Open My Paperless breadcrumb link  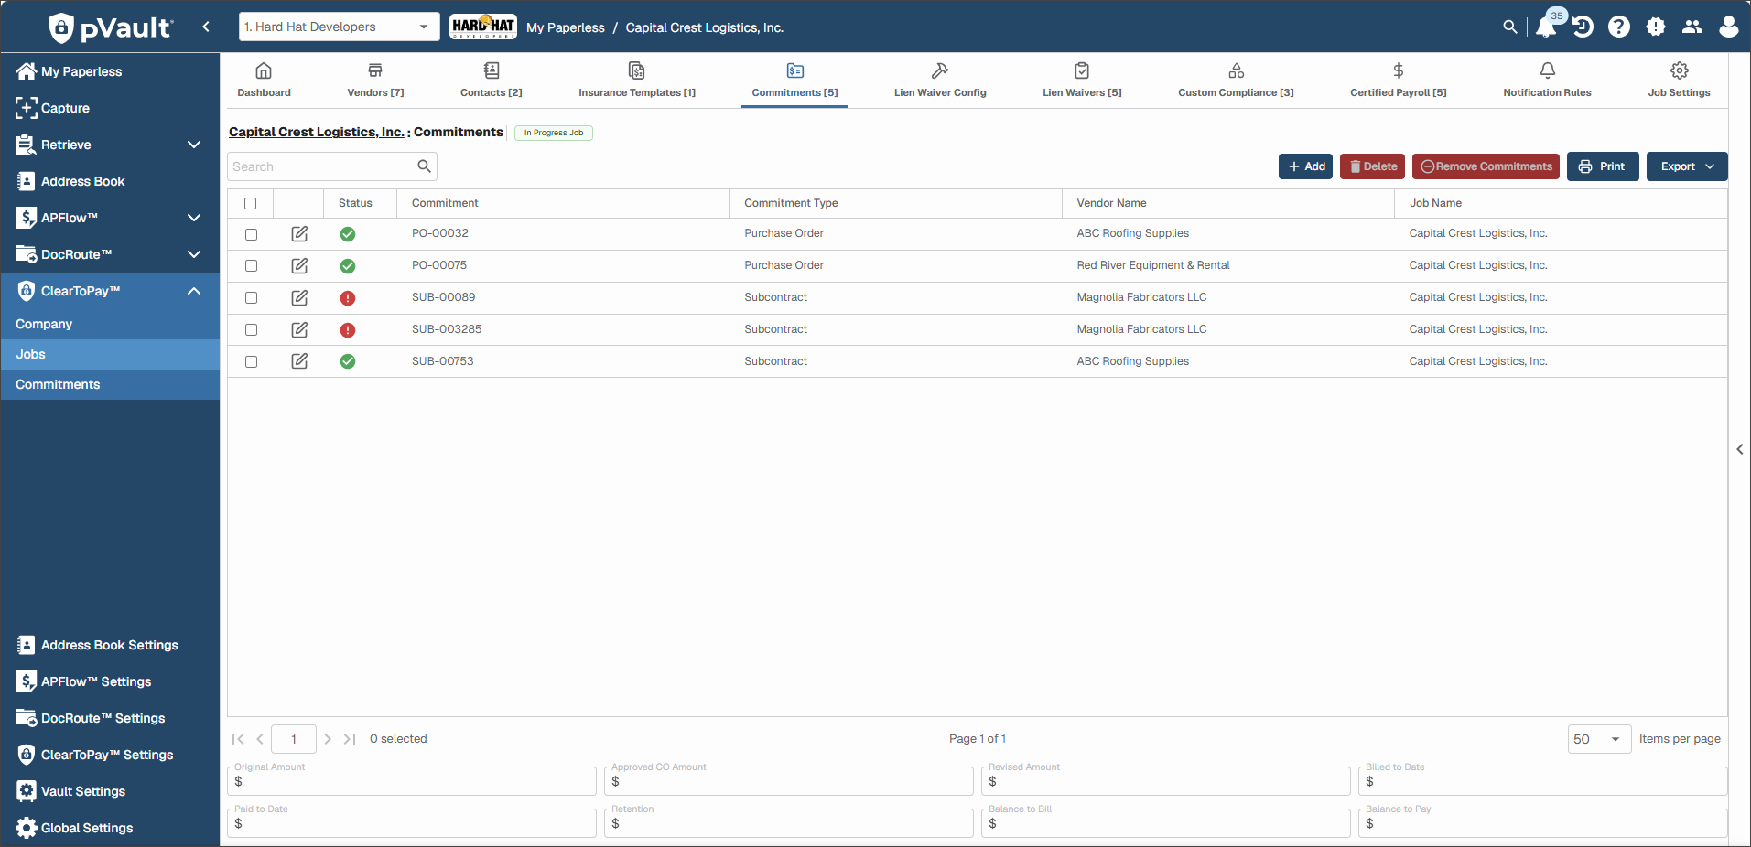click(566, 27)
